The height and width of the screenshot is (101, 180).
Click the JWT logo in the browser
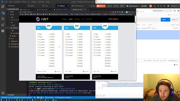pyautogui.click(x=42, y=19)
